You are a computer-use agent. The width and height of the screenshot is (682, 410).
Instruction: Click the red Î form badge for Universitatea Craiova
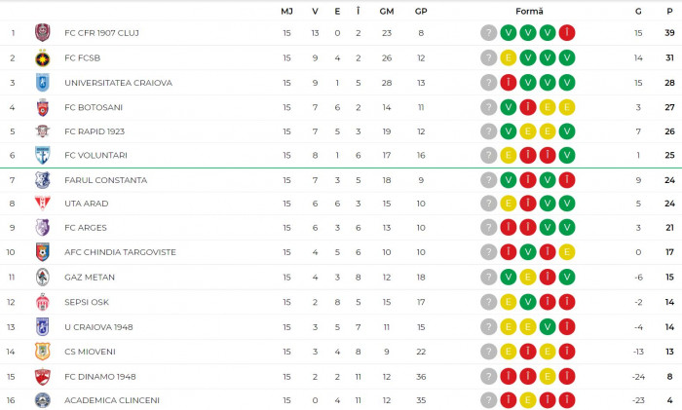click(x=509, y=82)
